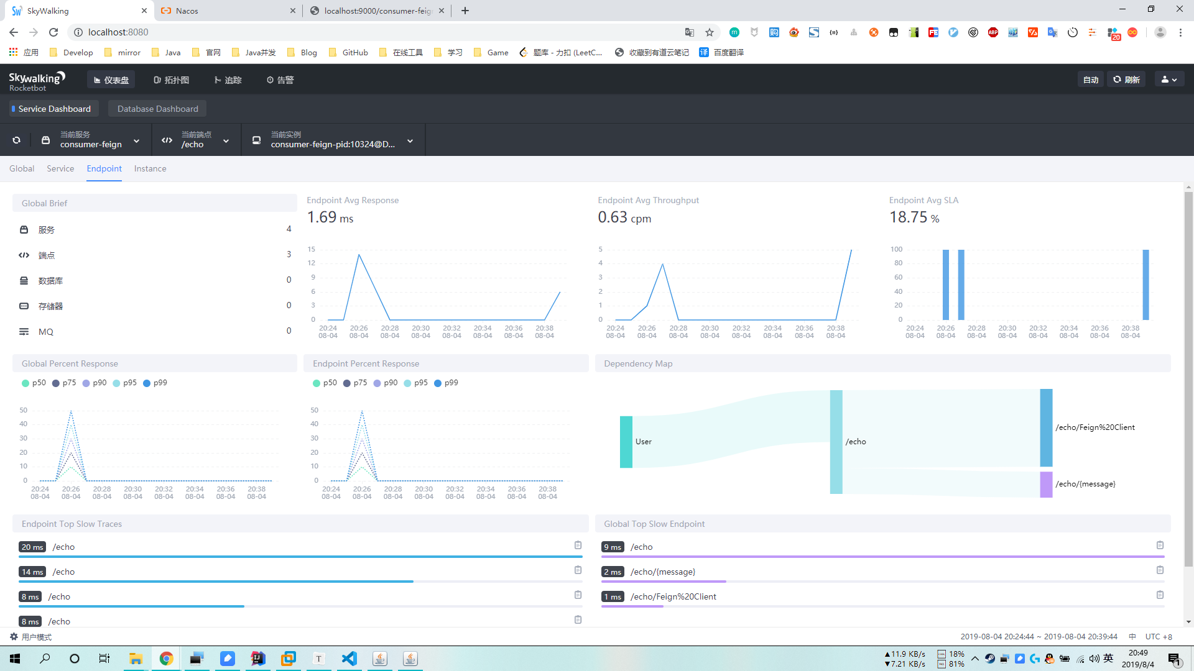Click p90 color swatch in Endpoint Percent Response
1194x671 pixels.
(377, 383)
